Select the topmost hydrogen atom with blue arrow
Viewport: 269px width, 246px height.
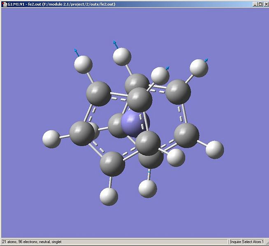pos(122,57)
